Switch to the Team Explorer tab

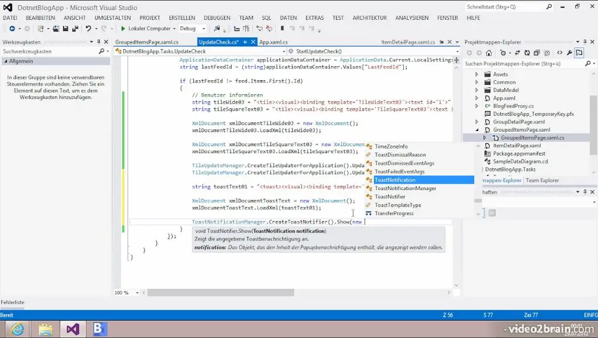click(x=542, y=180)
